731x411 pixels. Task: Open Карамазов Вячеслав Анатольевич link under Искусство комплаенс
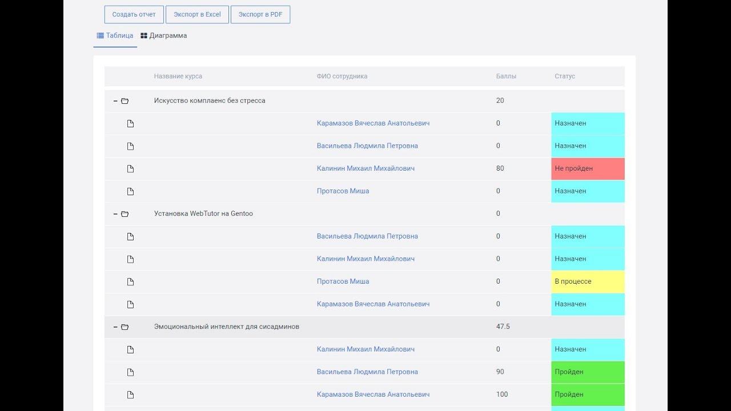[373, 123]
